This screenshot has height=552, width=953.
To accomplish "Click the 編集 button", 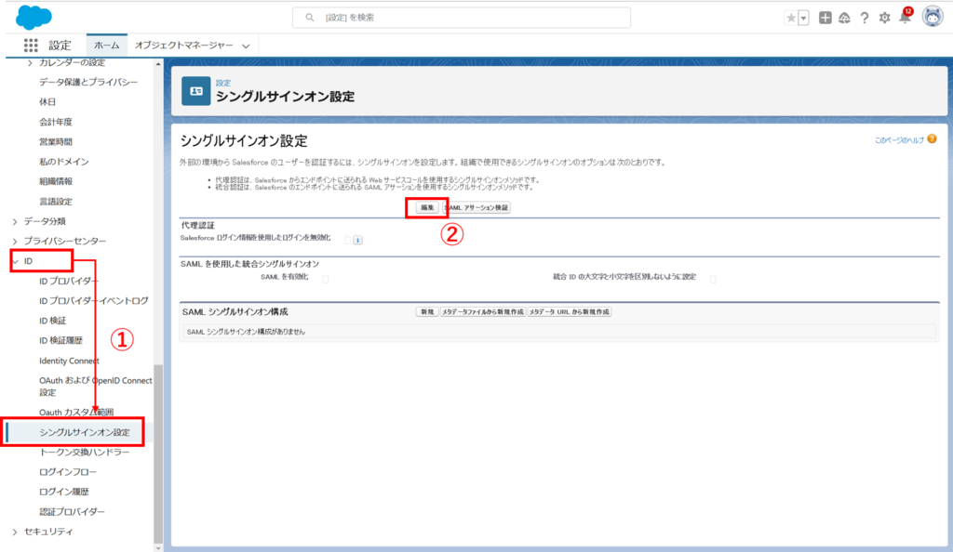I will click(x=427, y=207).
